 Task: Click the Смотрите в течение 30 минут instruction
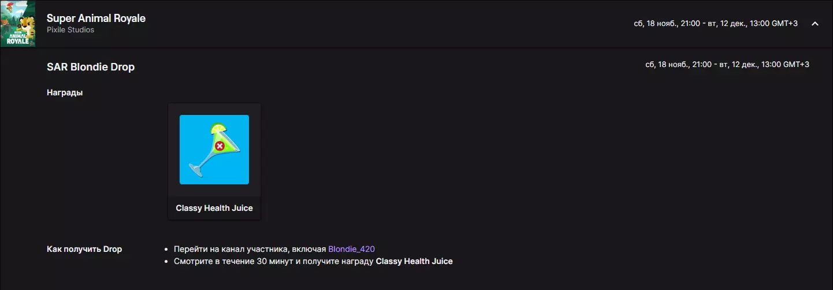[x=313, y=261]
